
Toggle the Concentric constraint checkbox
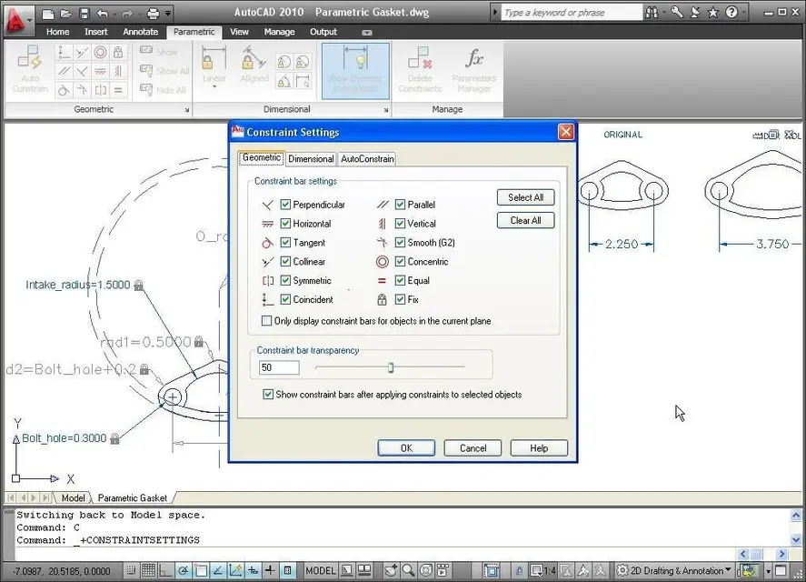pyautogui.click(x=400, y=262)
